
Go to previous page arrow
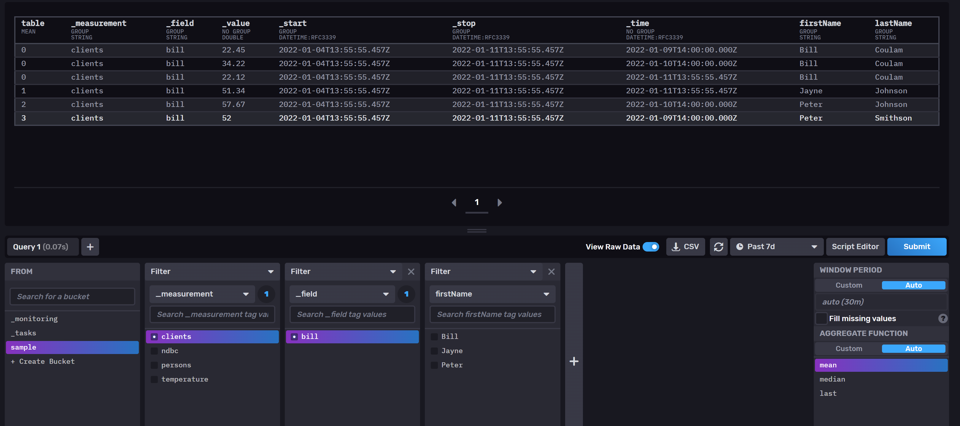[x=454, y=202]
